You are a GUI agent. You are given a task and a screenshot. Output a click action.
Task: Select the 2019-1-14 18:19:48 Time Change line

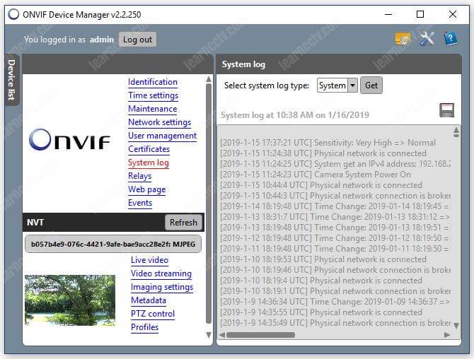335,206
